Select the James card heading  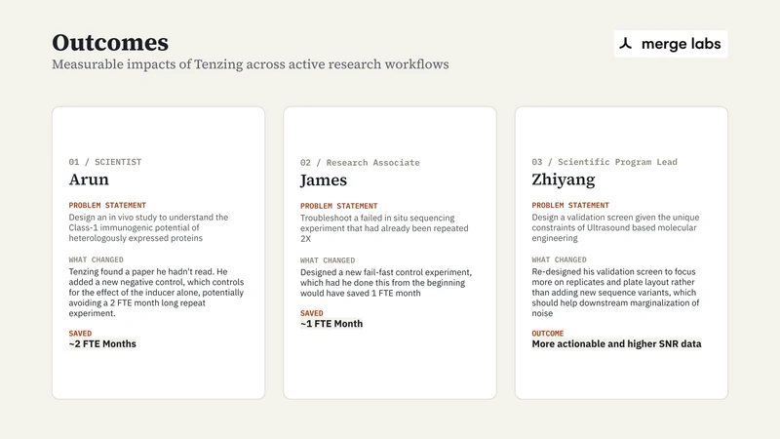pyautogui.click(x=324, y=180)
